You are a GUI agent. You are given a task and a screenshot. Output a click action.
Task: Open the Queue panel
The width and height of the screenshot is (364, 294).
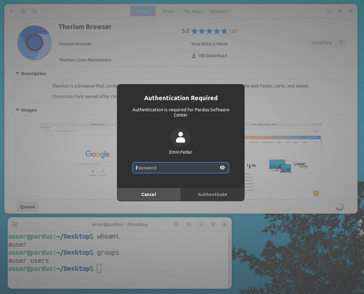(x=27, y=207)
